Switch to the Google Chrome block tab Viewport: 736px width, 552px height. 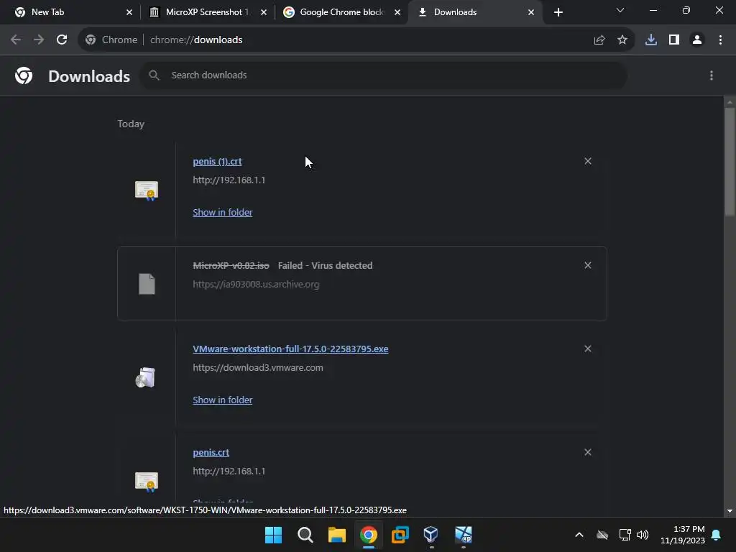(x=341, y=12)
